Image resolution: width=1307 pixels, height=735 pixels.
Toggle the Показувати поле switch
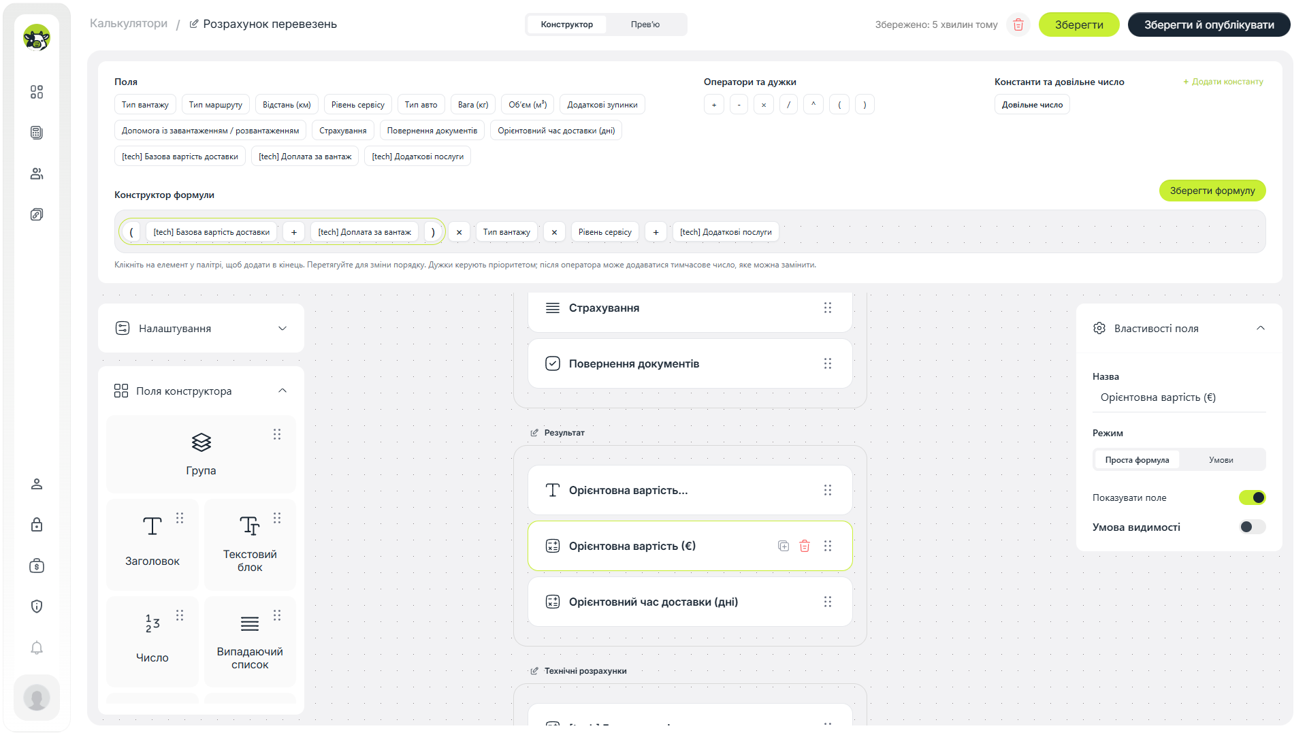pyautogui.click(x=1253, y=497)
